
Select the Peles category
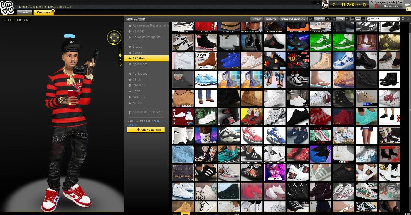(x=136, y=91)
